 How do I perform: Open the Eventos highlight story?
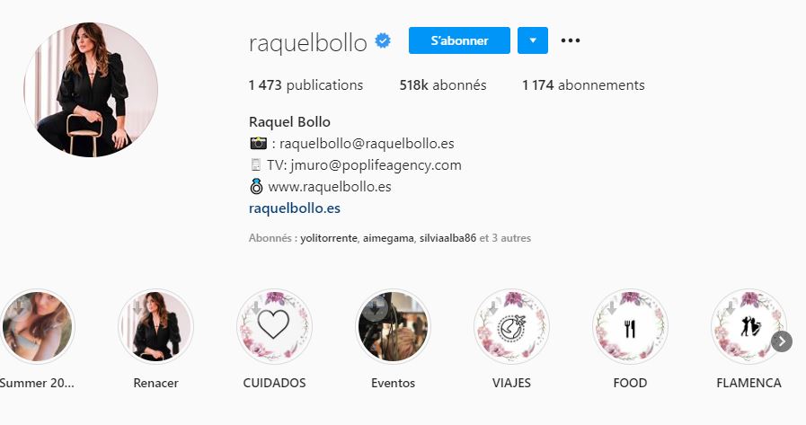point(394,326)
